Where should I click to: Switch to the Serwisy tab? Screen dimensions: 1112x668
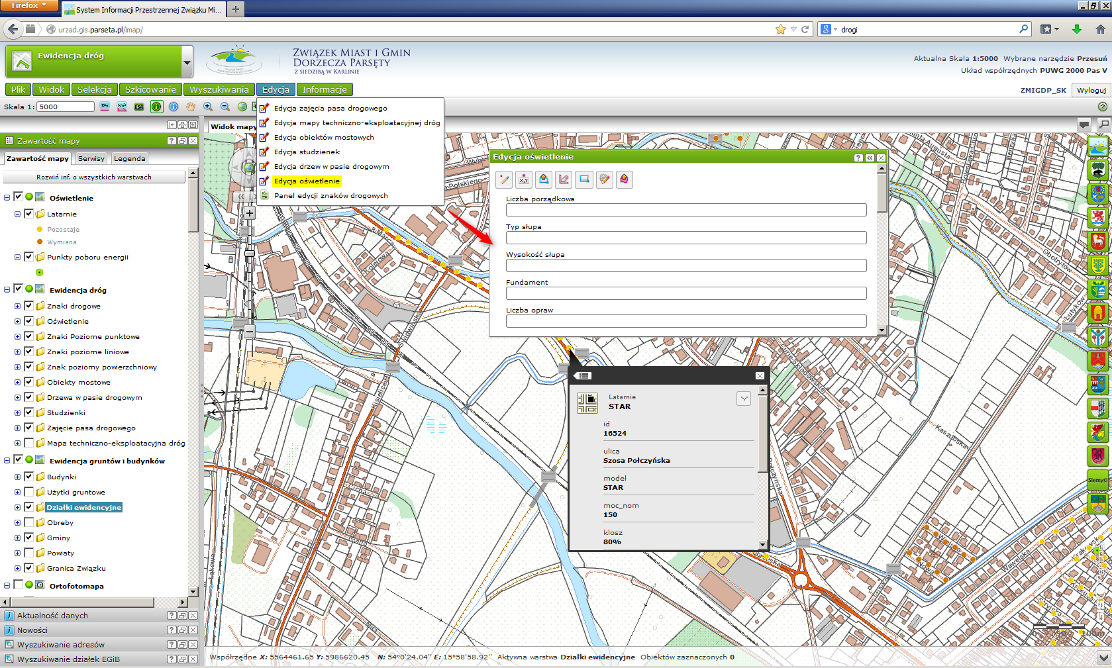click(x=91, y=158)
